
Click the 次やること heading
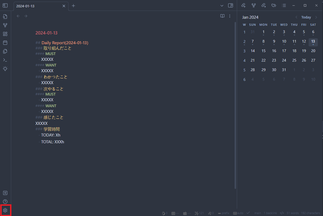[x=53, y=89]
